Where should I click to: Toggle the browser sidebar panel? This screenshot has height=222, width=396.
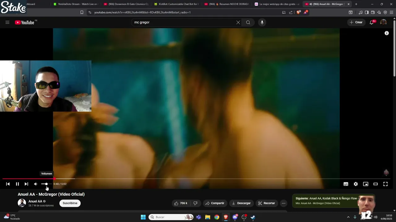[367, 12]
